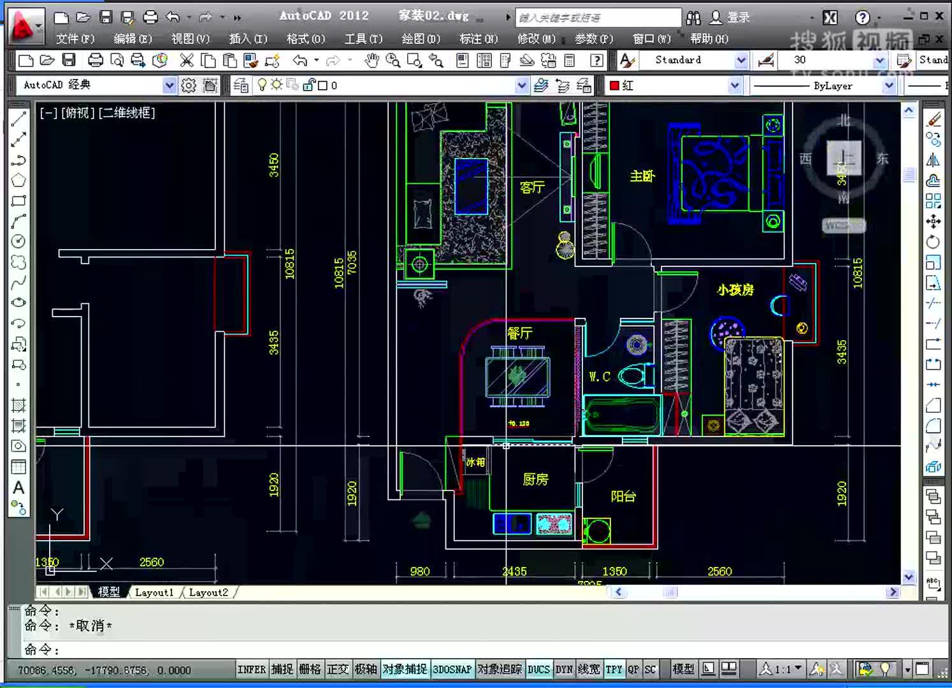952x688 pixels.
Task: Click the Plot printer icon
Action: click(95, 61)
